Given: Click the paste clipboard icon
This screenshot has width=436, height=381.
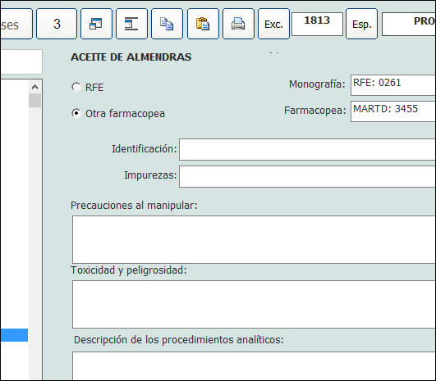Looking at the screenshot, I should [x=203, y=24].
